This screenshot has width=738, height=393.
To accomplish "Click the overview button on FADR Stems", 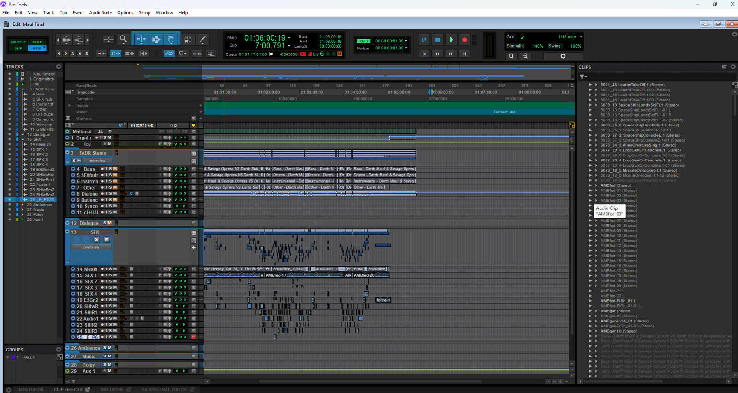I will tap(97, 161).
